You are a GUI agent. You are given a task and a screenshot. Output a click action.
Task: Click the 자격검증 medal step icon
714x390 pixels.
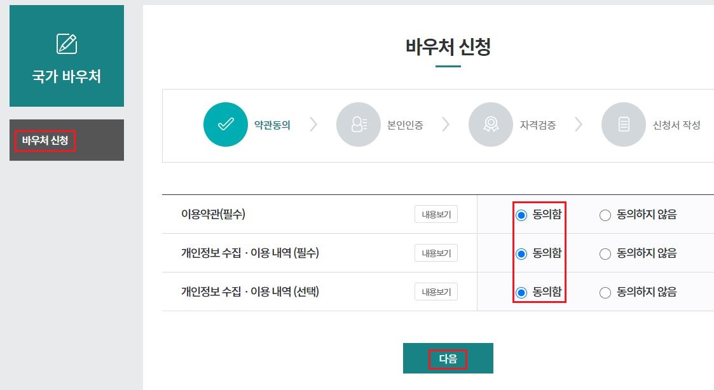(x=491, y=125)
